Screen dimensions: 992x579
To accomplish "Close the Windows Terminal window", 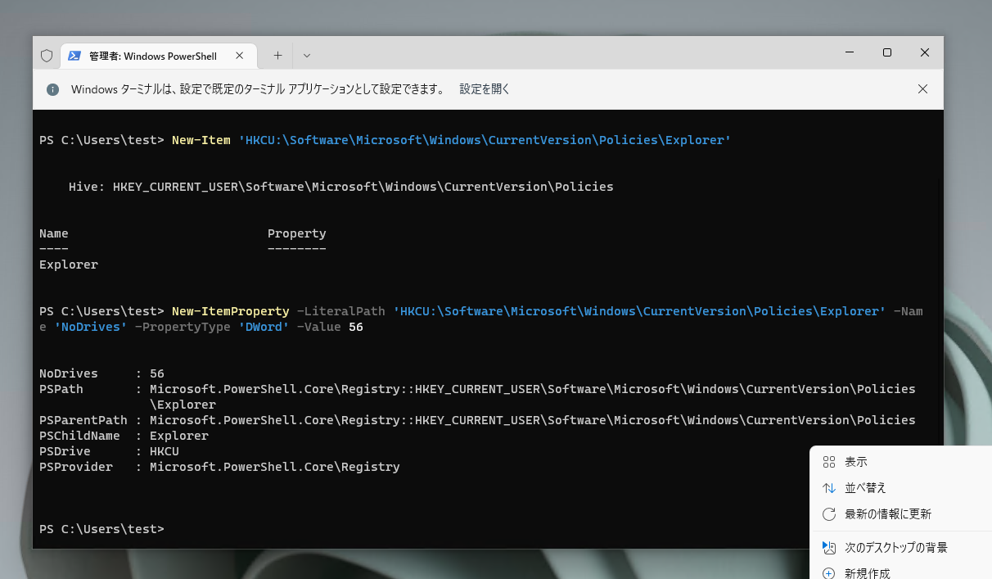I will coord(925,52).
